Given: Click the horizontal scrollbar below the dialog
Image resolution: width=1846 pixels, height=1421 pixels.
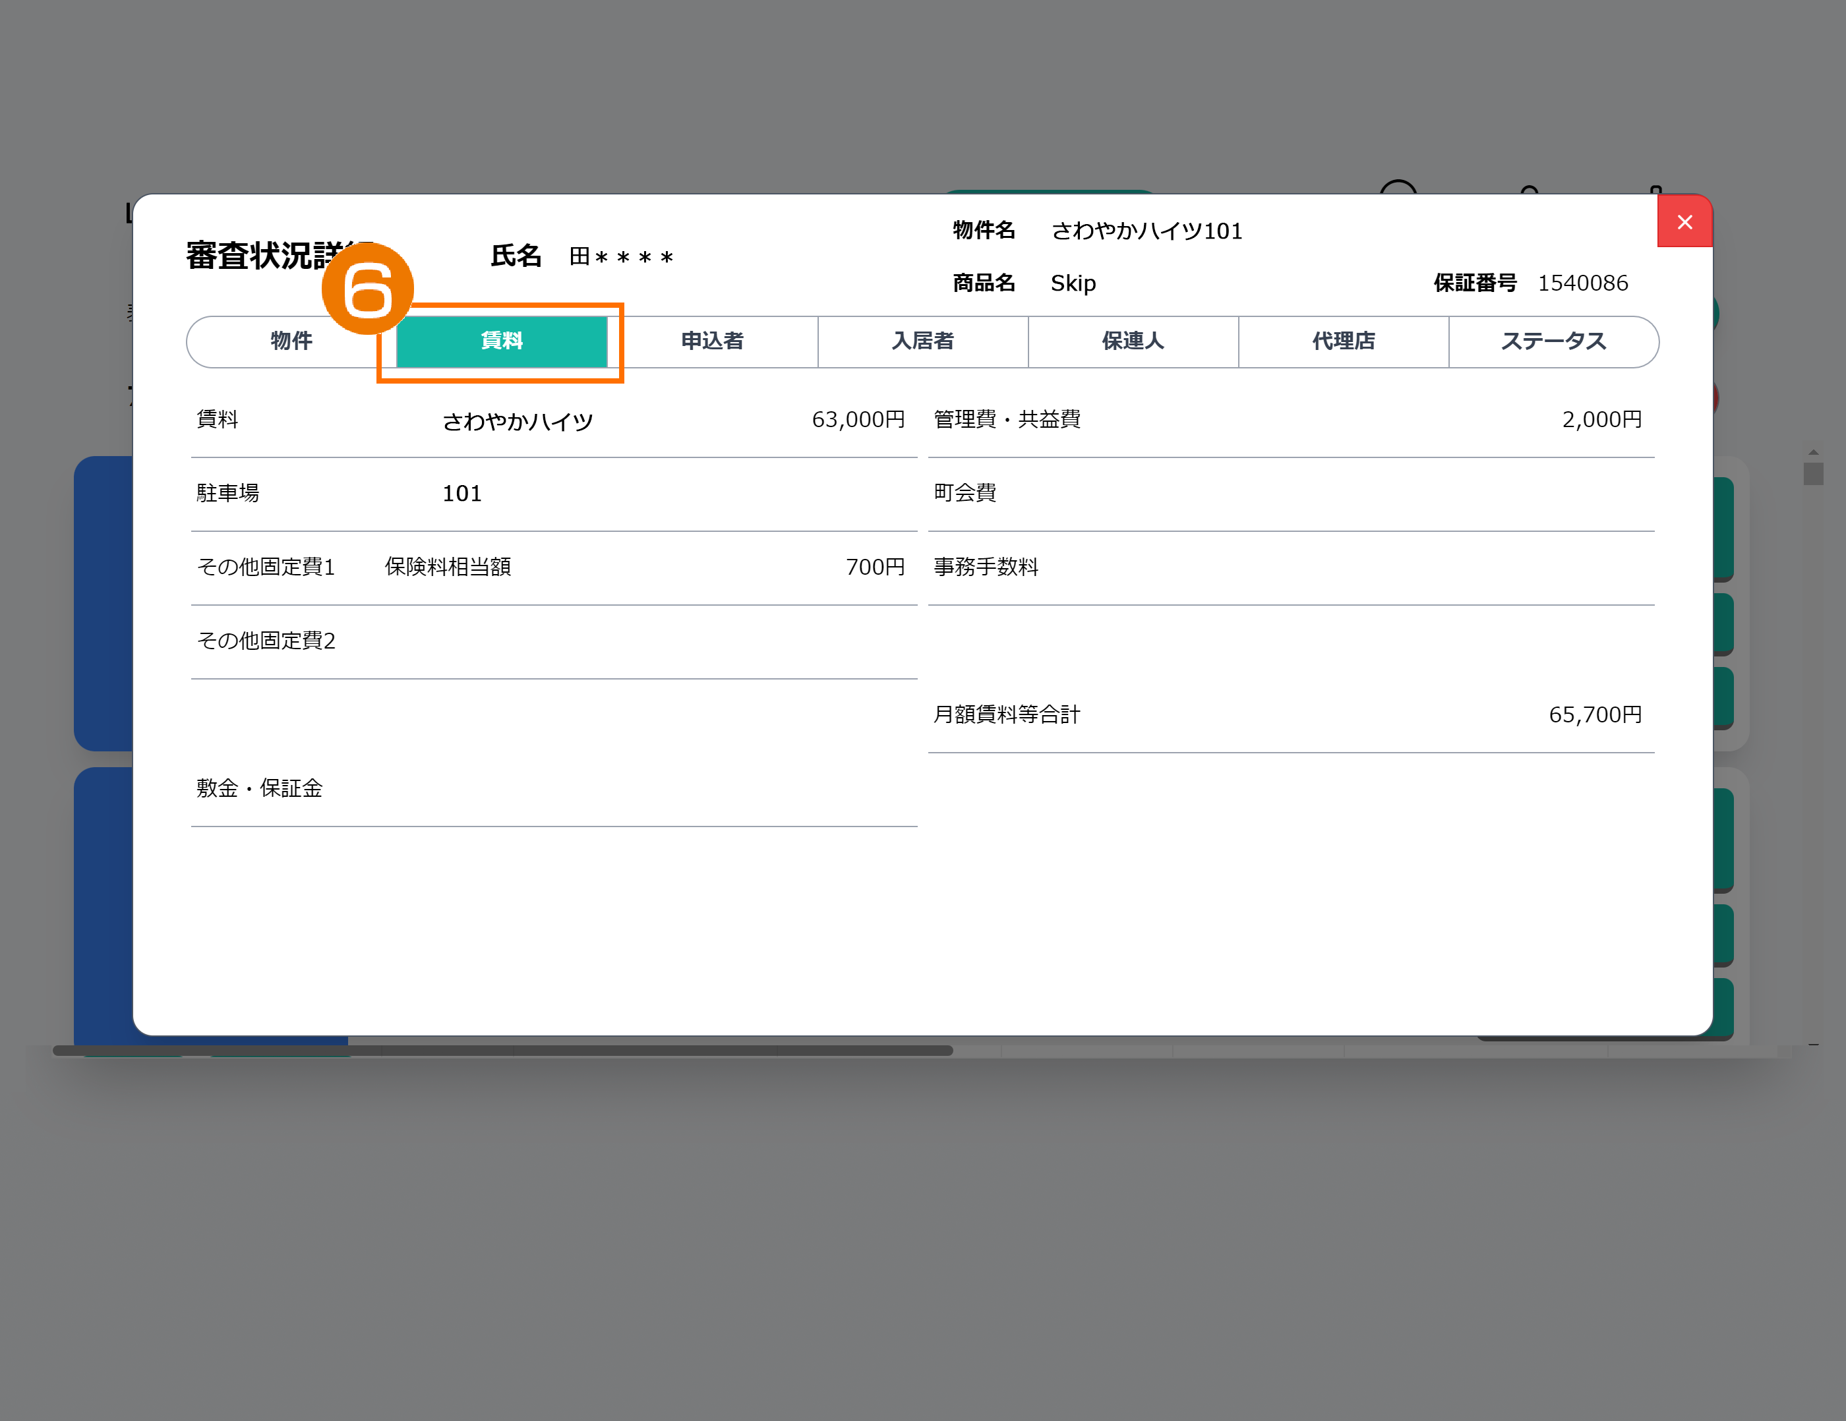Looking at the screenshot, I should click(502, 1050).
